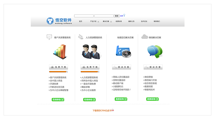The height and width of the screenshot is (119, 215).
Task: Click the first login input field
Action: click(x=84, y=16)
